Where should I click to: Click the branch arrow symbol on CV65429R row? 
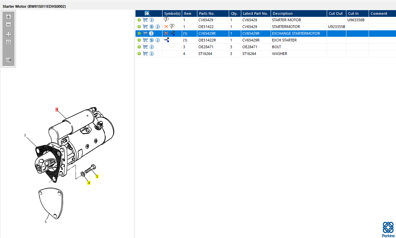172,33
